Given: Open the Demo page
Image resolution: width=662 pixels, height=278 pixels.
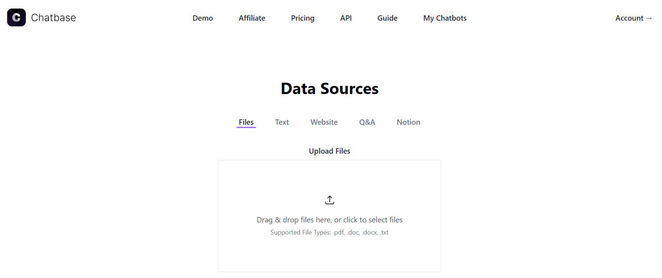Looking at the screenshot, I should coord(203,18).
